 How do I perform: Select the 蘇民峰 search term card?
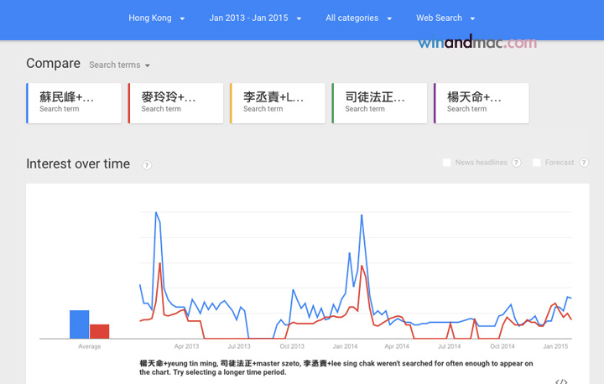point(74,103)
